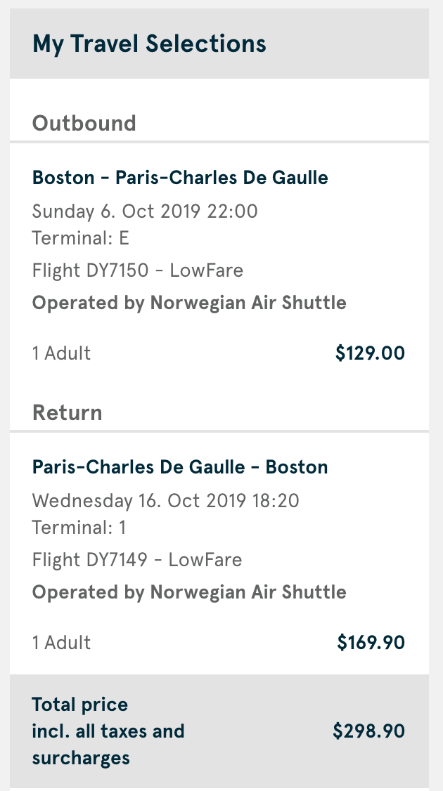This screenshot has width=443, height=791.
Task: Select the Terminal: E text
Action: pos(81,238)
